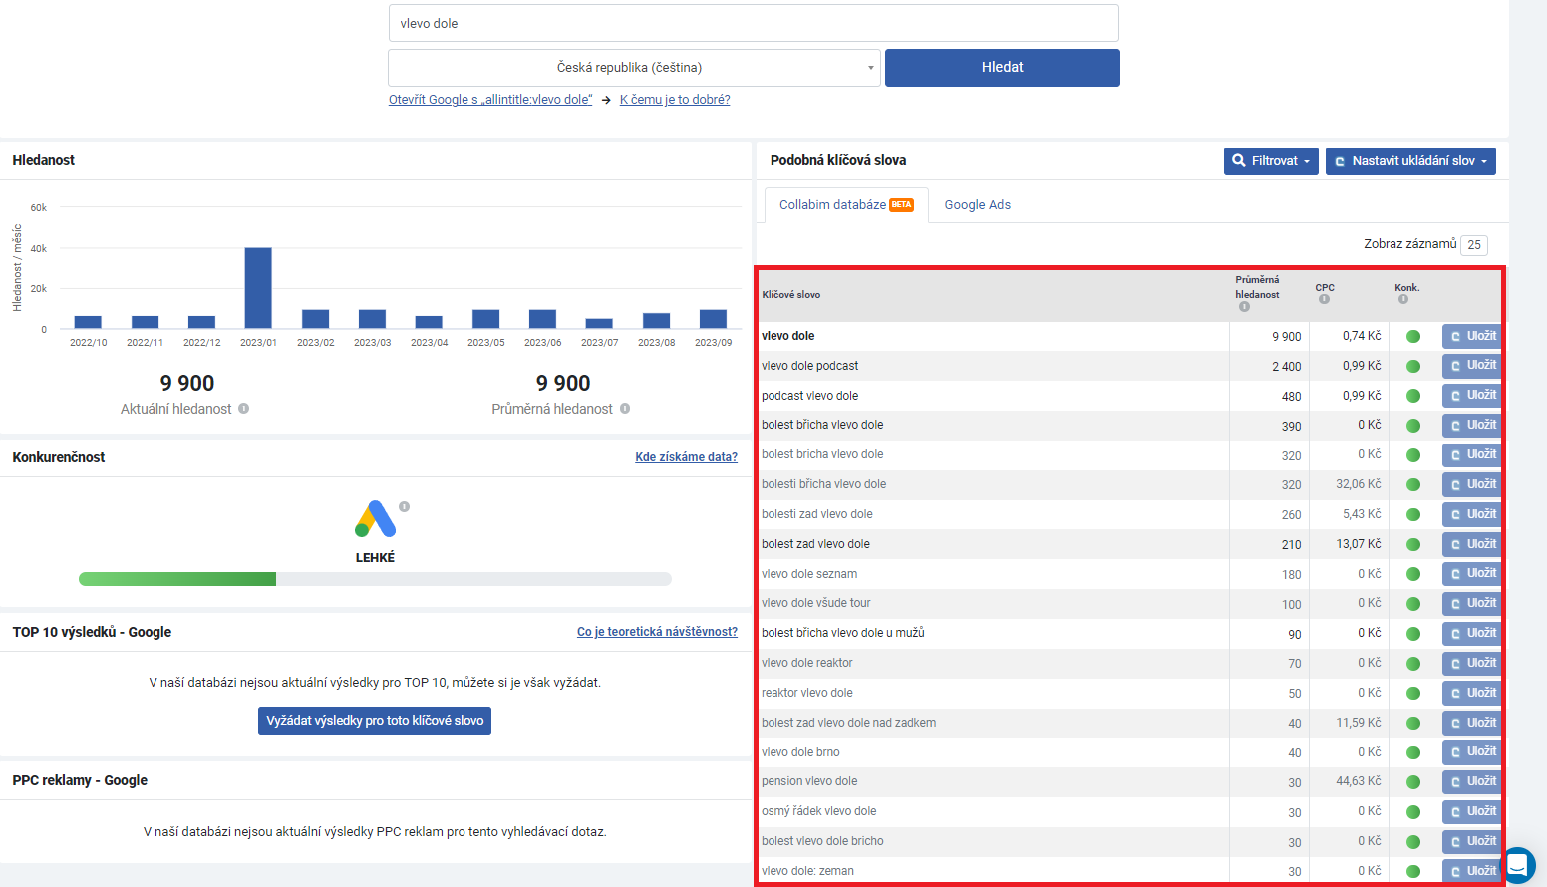
Task: Click keyword bolest vlevo dole bricho
Action: tap(822, 841)
